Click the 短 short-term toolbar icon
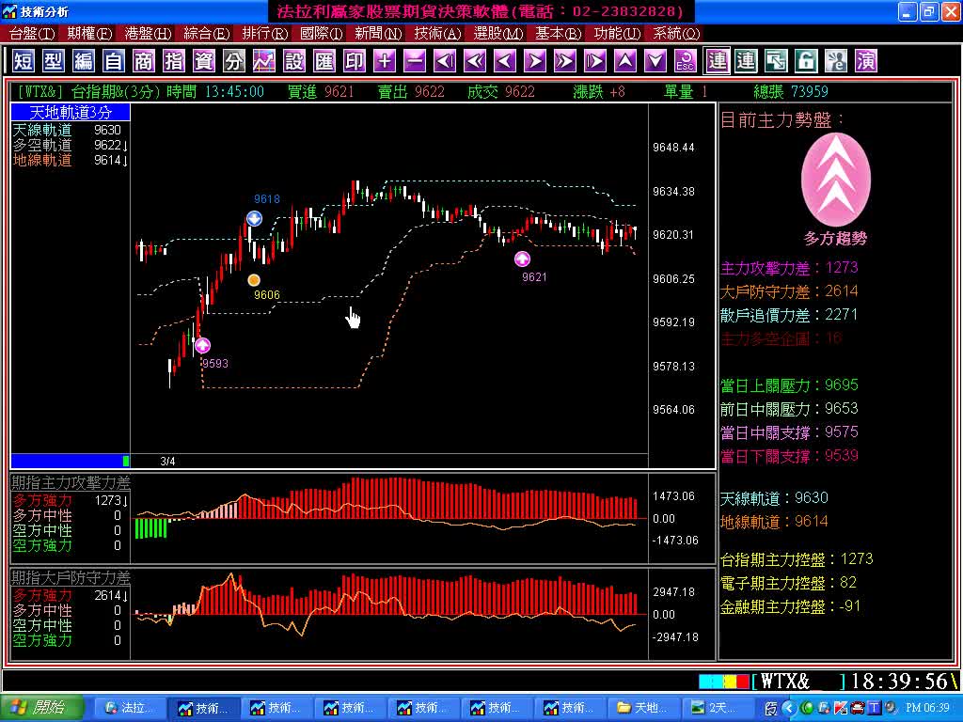963x722 pixels. point(24,61)
